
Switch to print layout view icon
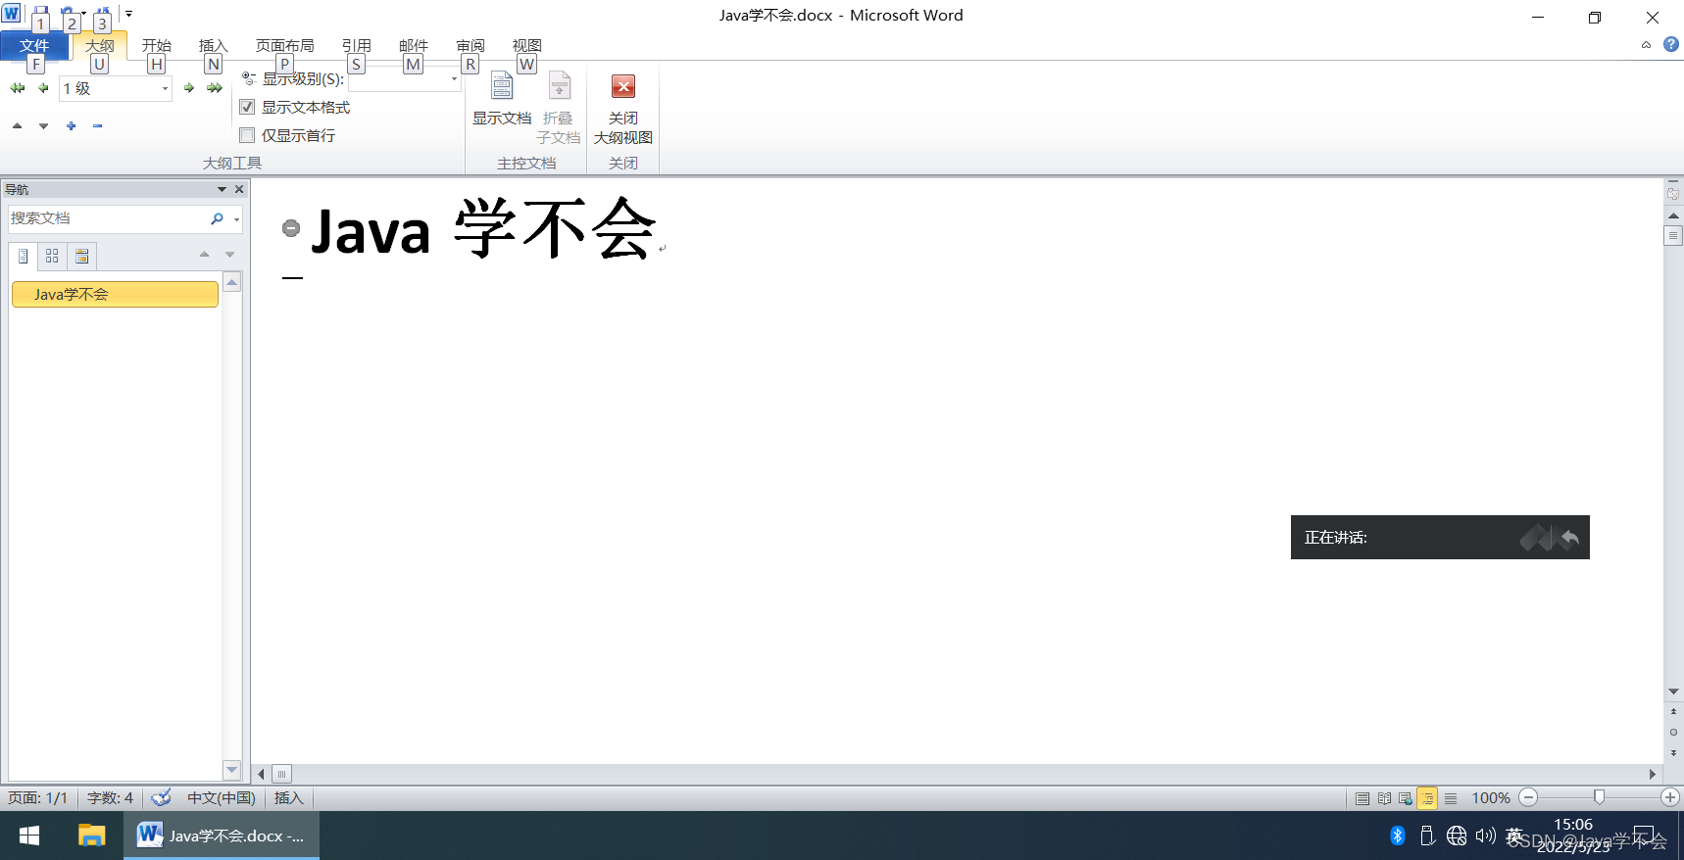[x=1362, y=798]
